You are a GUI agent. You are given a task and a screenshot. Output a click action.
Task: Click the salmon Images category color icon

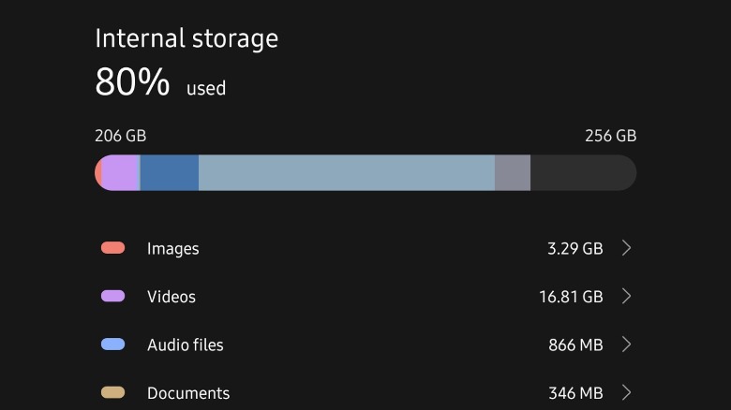coord(112,248)
